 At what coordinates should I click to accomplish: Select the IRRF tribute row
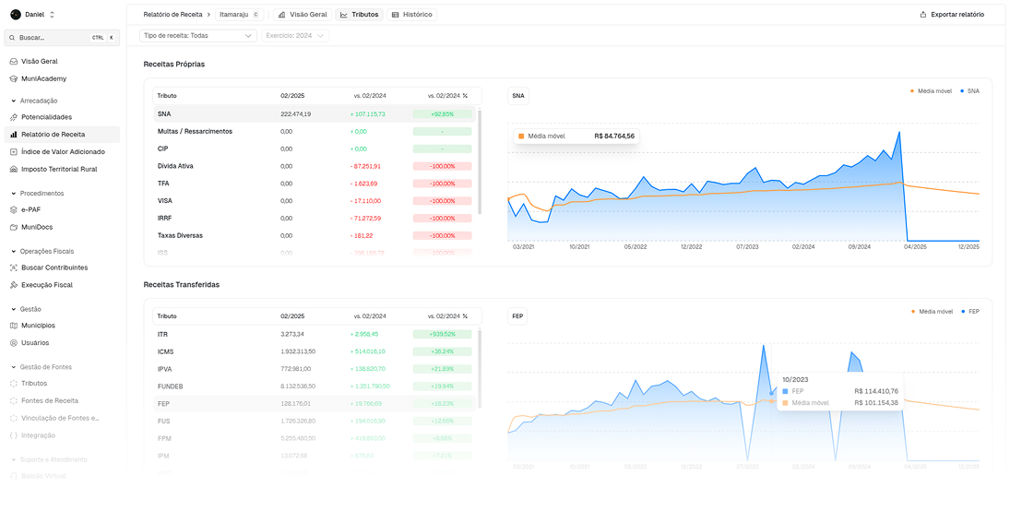[x=315, y=219]
